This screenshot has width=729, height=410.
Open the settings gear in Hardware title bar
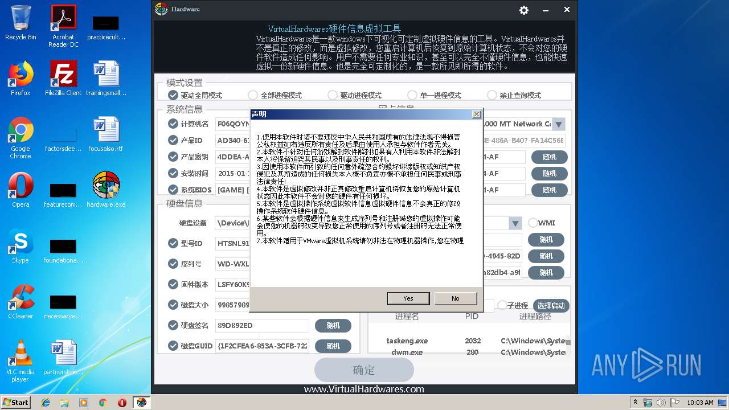[524, 10]
